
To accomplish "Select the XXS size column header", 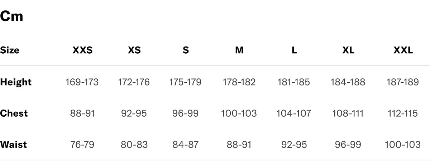I will coord(82,50).
